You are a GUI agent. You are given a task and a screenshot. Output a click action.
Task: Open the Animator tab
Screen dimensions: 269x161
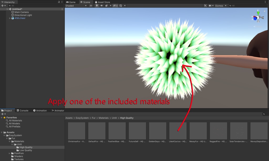point(58,110)
